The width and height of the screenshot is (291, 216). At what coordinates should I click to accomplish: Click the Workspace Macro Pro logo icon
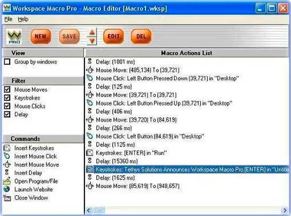click(x=14, y=36)
